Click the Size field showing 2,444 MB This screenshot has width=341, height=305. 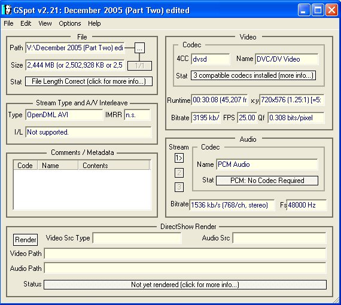[x=75, y=65]
